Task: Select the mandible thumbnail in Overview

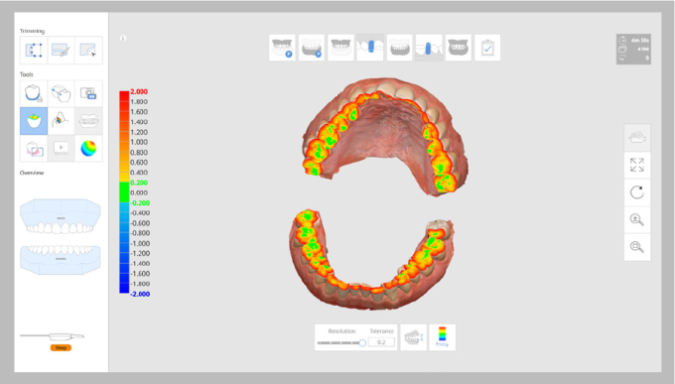Action: click(61, 260)
